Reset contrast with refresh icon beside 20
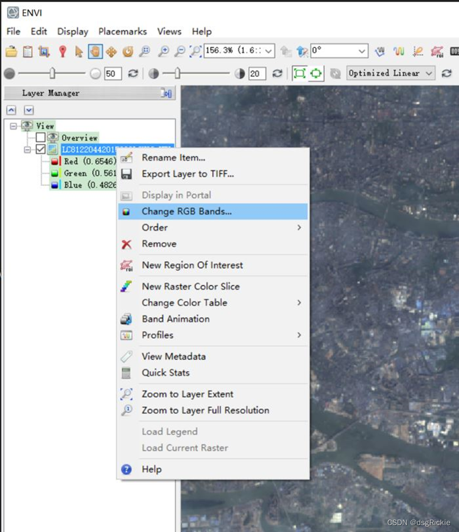459x532 pixels. 278,73
